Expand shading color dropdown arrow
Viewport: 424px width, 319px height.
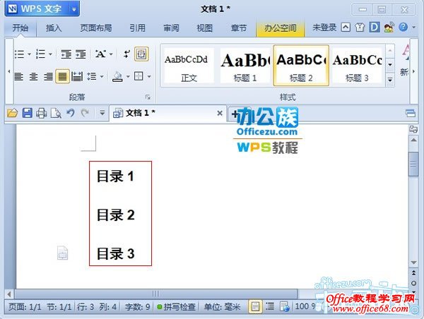[x=128, y=77]
